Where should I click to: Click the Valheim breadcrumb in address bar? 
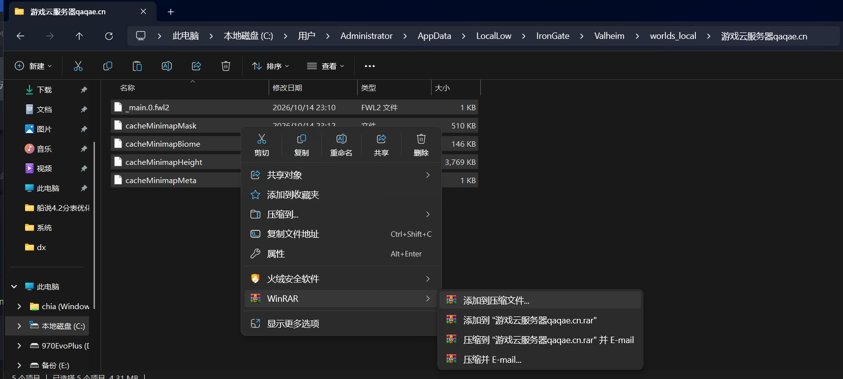(x=609, y=36)
